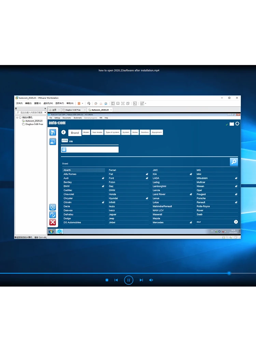Click VMware send Ctrl+Alt+Del icon

[x=89, y=103]
